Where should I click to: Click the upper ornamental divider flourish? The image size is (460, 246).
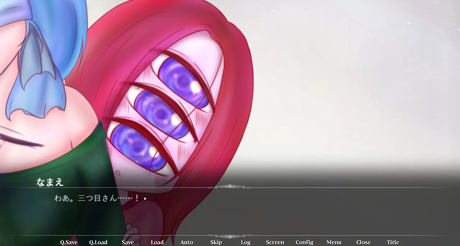coord(230,187)
